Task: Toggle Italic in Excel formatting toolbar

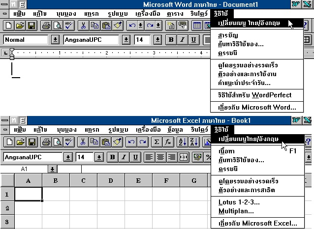Action: (124, 157)
